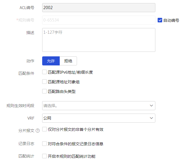180x162 pixels.
Task: Click into the 描述 text area
Action: 98,40
